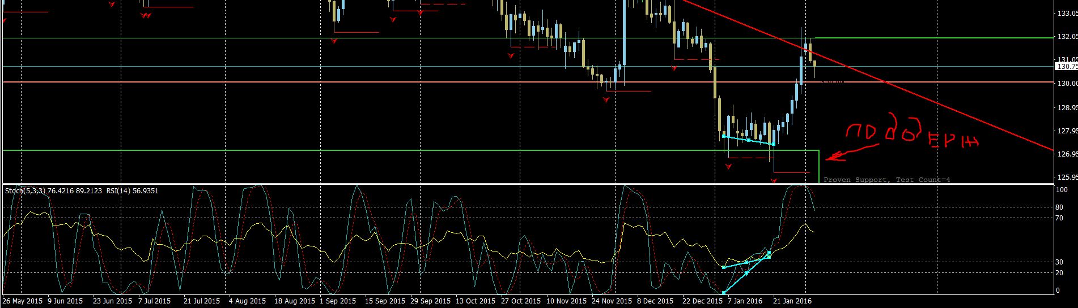1078x308 pixels.
Task: Click the RSI(14) 56.9351 indicator label
Action: point(132,191)
